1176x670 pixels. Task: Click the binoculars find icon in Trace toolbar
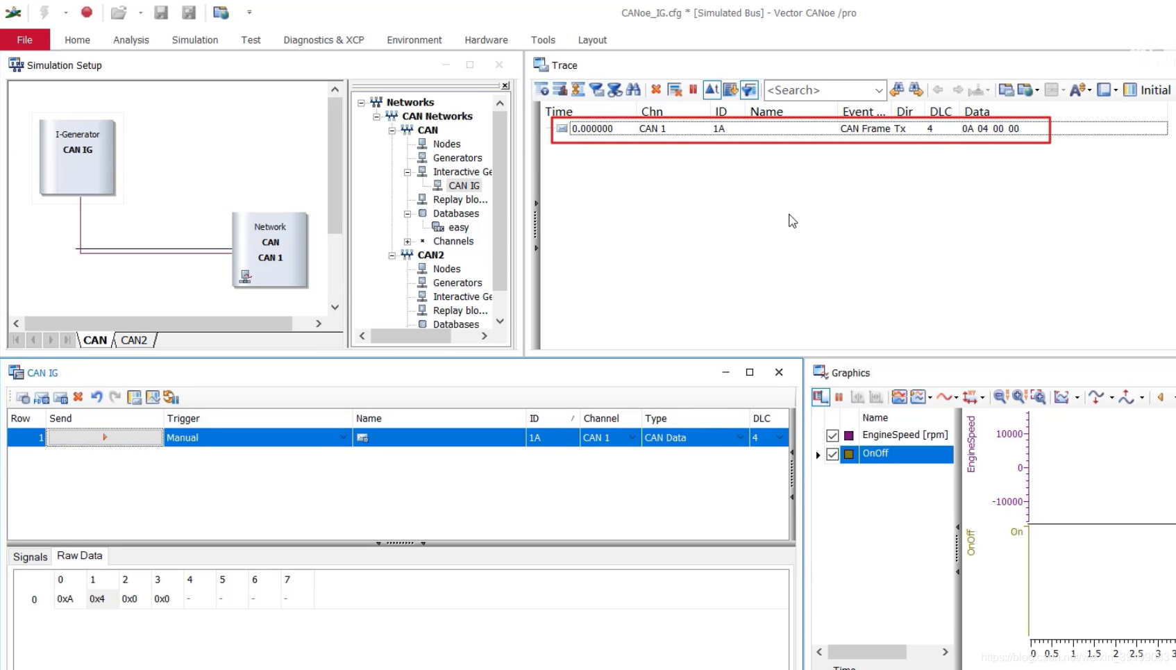tap(633, 90)
